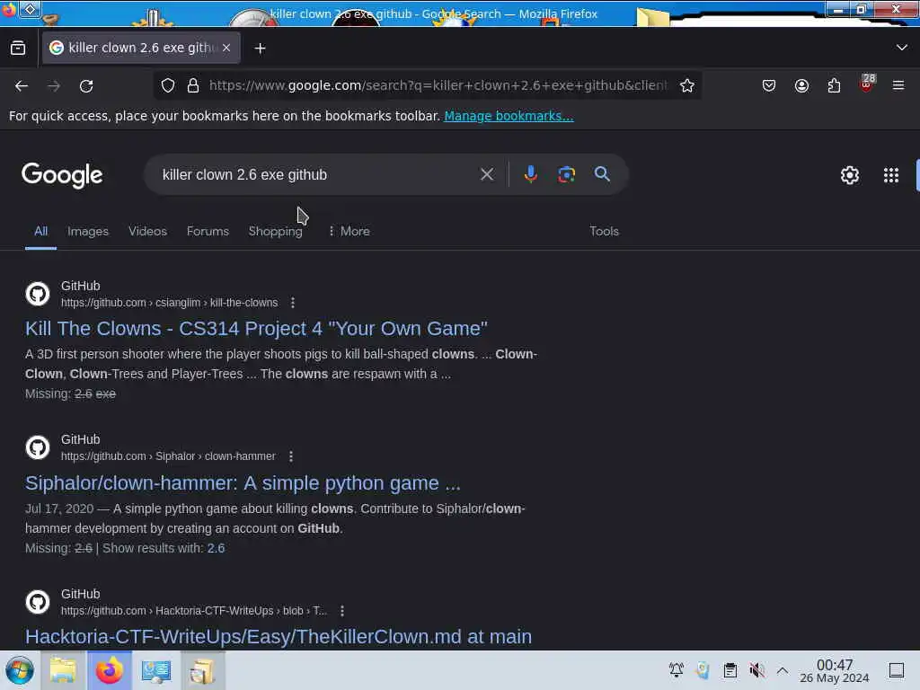Screen dimensions: 920x690
Task: Switch to the Forums tab
Action: 208,231
